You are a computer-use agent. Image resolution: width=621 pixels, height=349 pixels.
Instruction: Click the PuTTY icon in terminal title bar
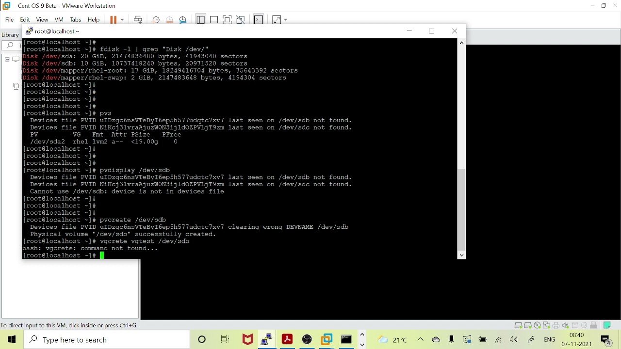30,31
